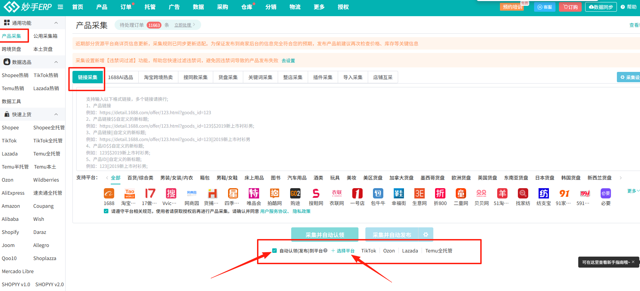Open the 更多 top navigation menu
Image resolution: width=640 pixels, height=291 pixels.
pyautogui.click(x=319, y=7)
